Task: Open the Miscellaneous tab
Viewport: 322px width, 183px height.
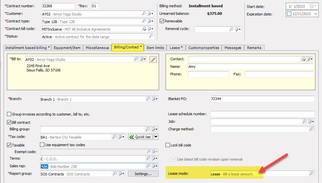Action: (x=97, y=48)
